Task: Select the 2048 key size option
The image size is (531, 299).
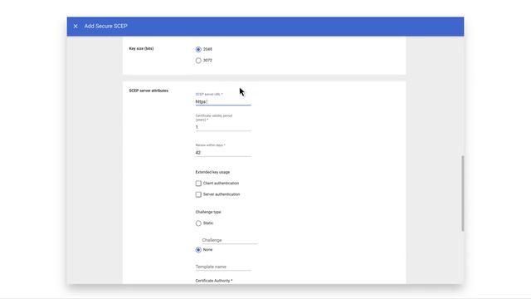Action: [198, 50]
